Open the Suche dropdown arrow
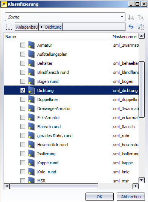Screen dimensions: 148x202 122,17
